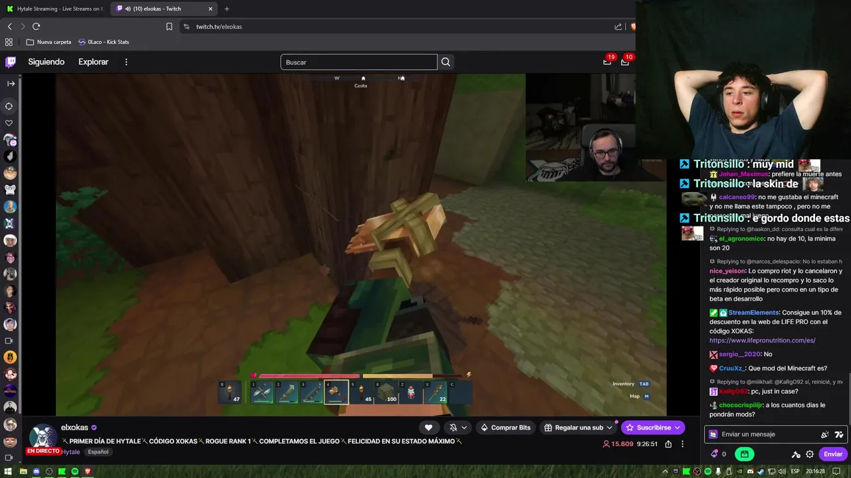Image resolution: width=851 pixels, height=478 pixels.
Task: Open the Nueva carpeta bookmark folder
Action: [x=49, y=42]
